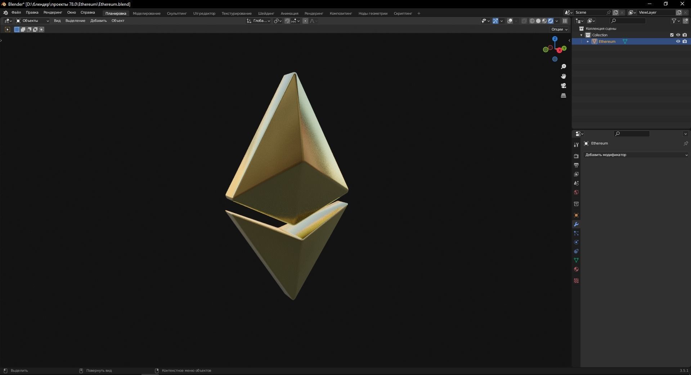Image resolution: width=691 pixels, height=375 pixels.
Task: Open the View Layer properties tab
Action: (x=576, y=174)
